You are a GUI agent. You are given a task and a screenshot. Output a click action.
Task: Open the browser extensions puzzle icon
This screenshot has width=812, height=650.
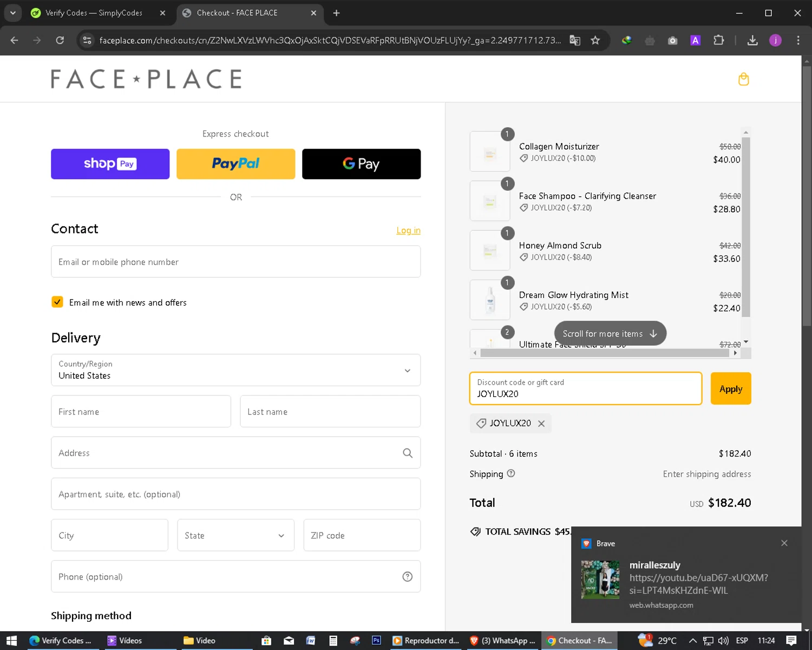(x=718, y=40)
